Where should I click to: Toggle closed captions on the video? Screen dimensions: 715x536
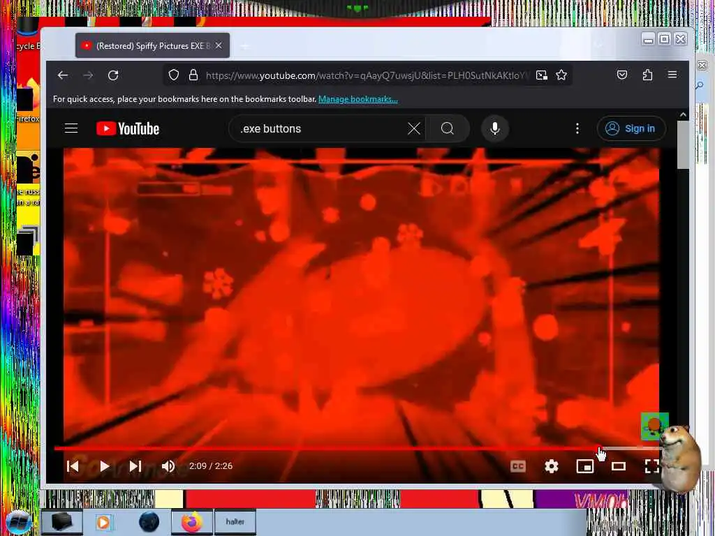tap(518, 466)
